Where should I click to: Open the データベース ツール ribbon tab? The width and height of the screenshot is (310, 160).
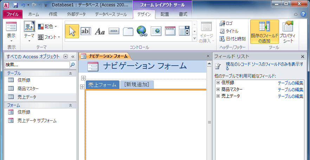tap(111, 14)
